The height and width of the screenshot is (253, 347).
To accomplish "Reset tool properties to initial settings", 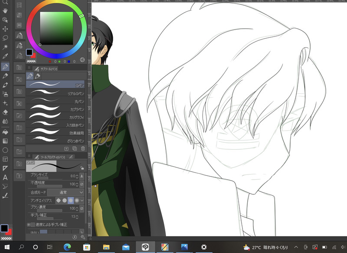I will (x=75, y=237).
